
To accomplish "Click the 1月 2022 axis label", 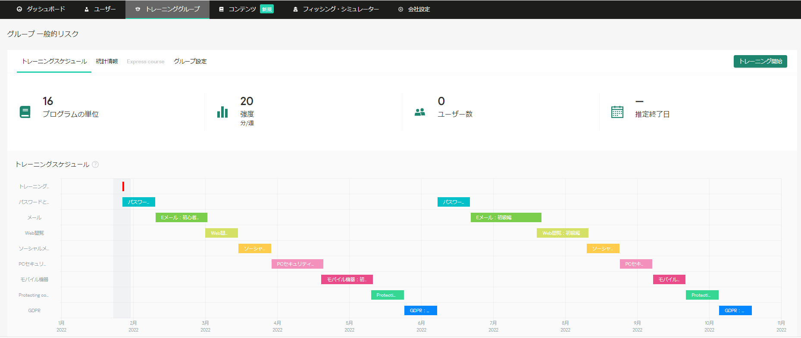I will pos(62,326).
